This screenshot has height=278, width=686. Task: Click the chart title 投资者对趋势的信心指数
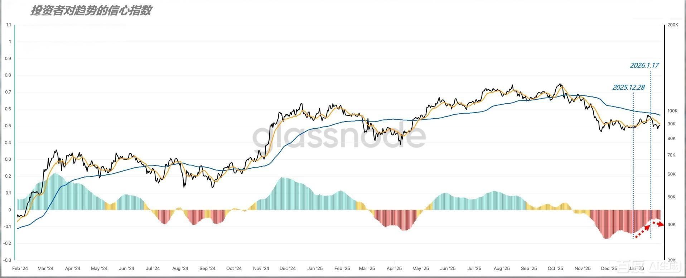(x=91, y=11)
